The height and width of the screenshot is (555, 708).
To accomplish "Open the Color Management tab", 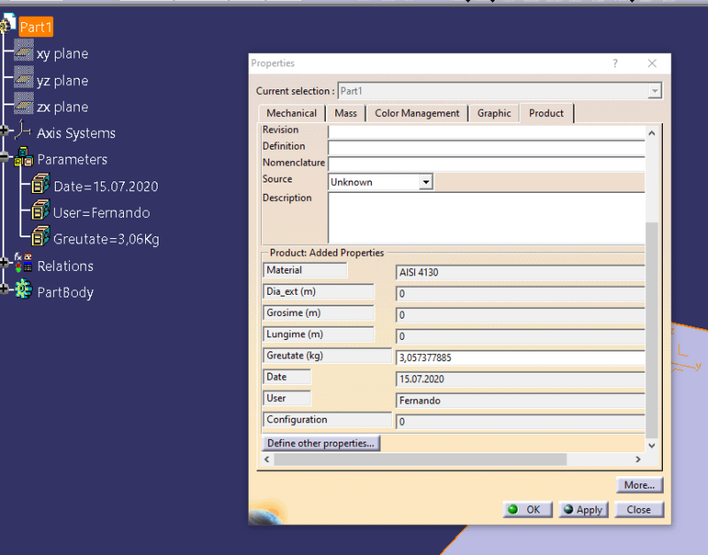I will 417,113.
